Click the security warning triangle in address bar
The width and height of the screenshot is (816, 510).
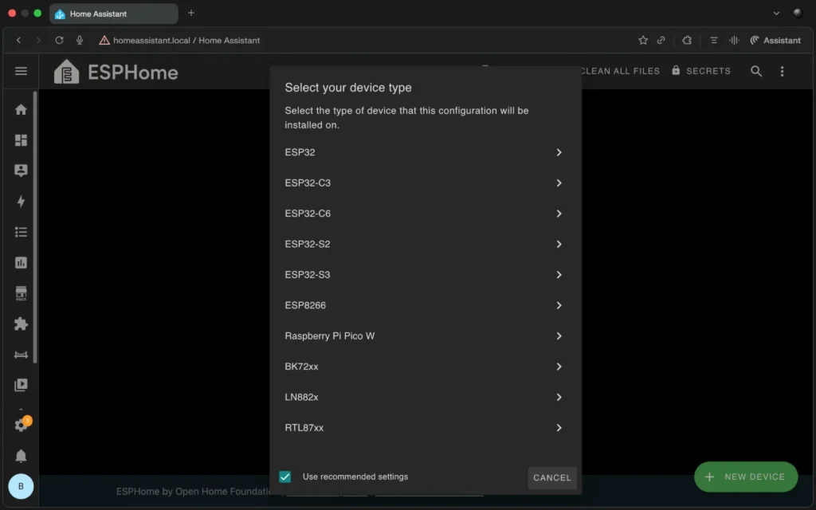point(104,40)
